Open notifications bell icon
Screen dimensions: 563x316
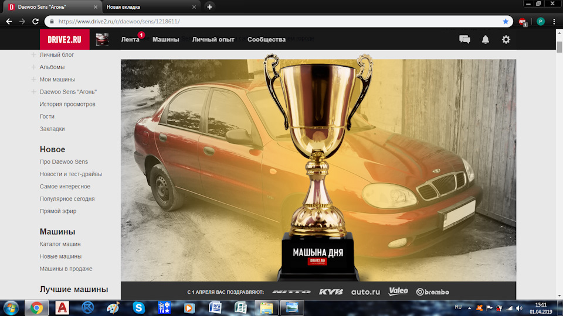[x=486, y=39]
